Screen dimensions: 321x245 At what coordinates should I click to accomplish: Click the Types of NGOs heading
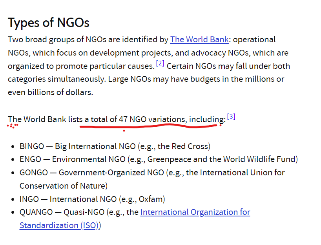(x=49, y=22)
